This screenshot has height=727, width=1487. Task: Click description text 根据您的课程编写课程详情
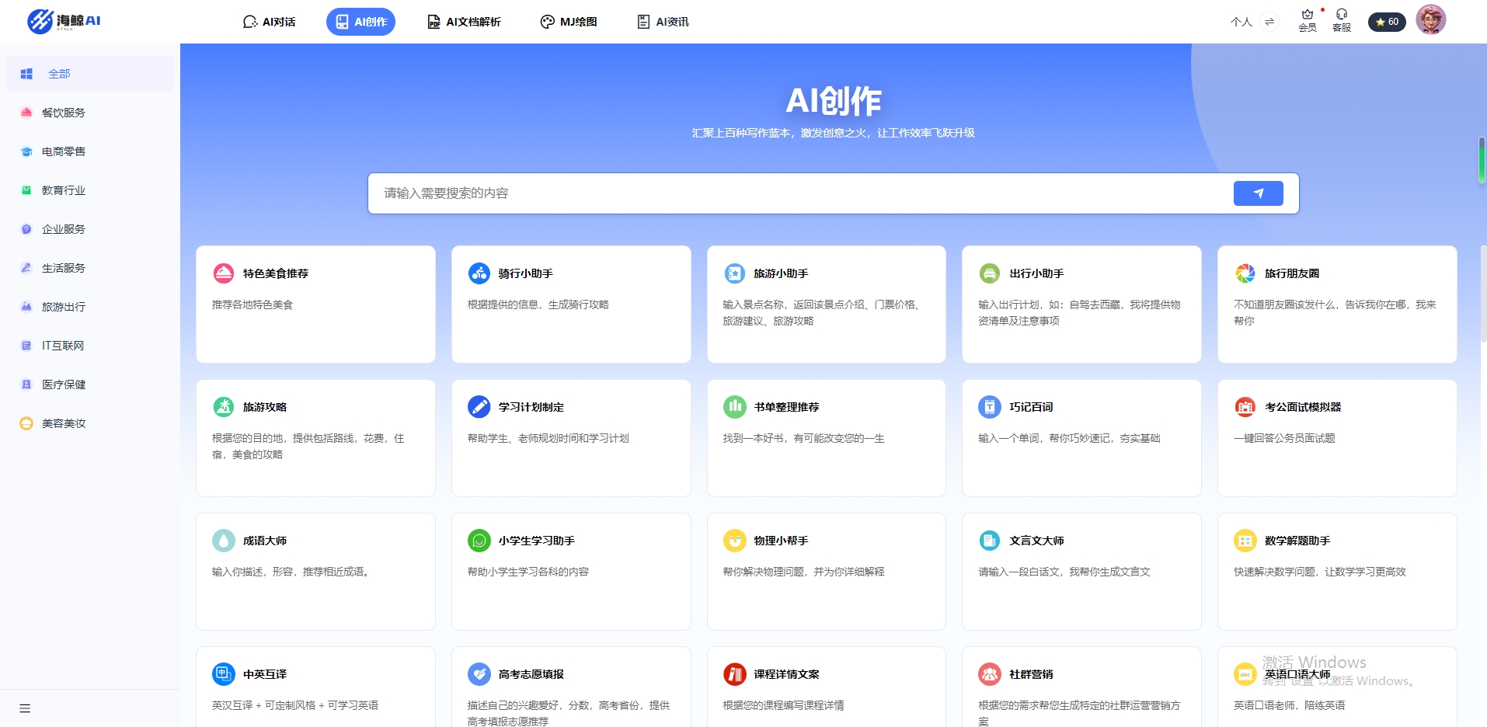783,705
